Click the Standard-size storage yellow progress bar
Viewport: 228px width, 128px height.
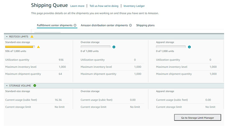(x=20, y=47)
